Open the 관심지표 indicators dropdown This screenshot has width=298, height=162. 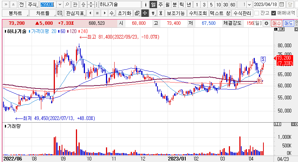75,13
